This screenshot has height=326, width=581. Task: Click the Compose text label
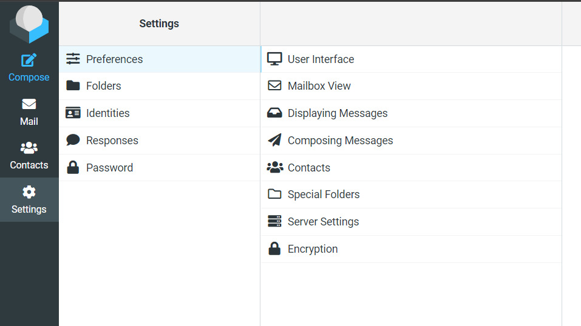(x=29, y=78)
